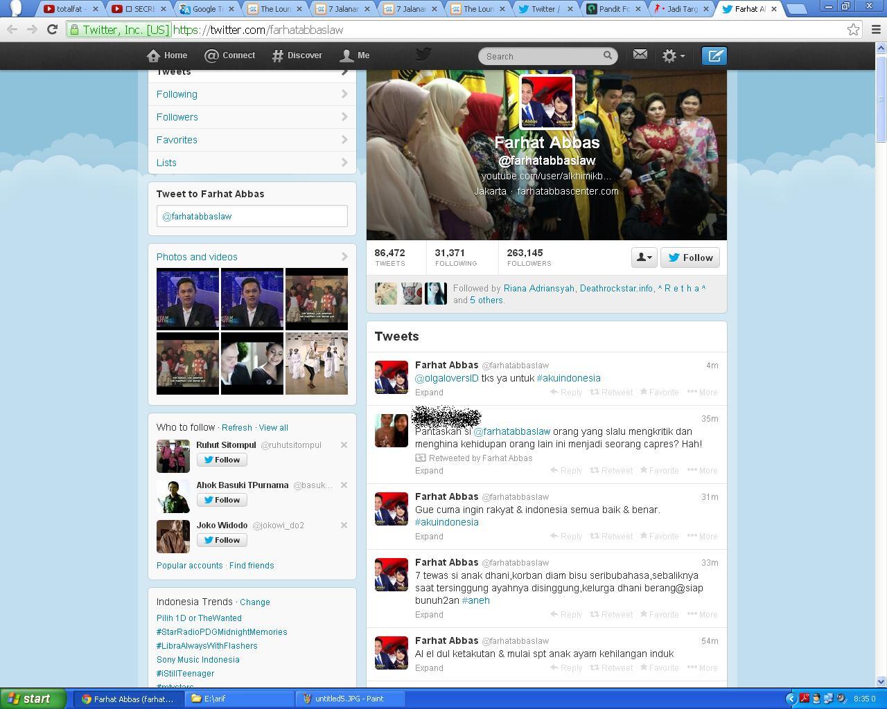Go back with the browser back arrow
The image size is (887, 709).
click(x=12, y=30)
